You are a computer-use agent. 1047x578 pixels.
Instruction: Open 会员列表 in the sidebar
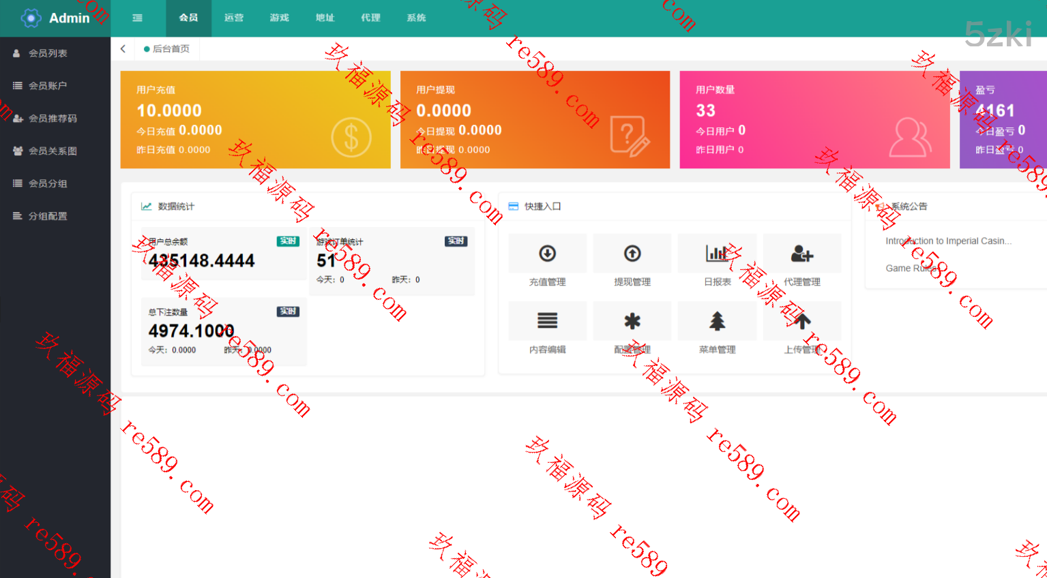click(x=48, y=53)
